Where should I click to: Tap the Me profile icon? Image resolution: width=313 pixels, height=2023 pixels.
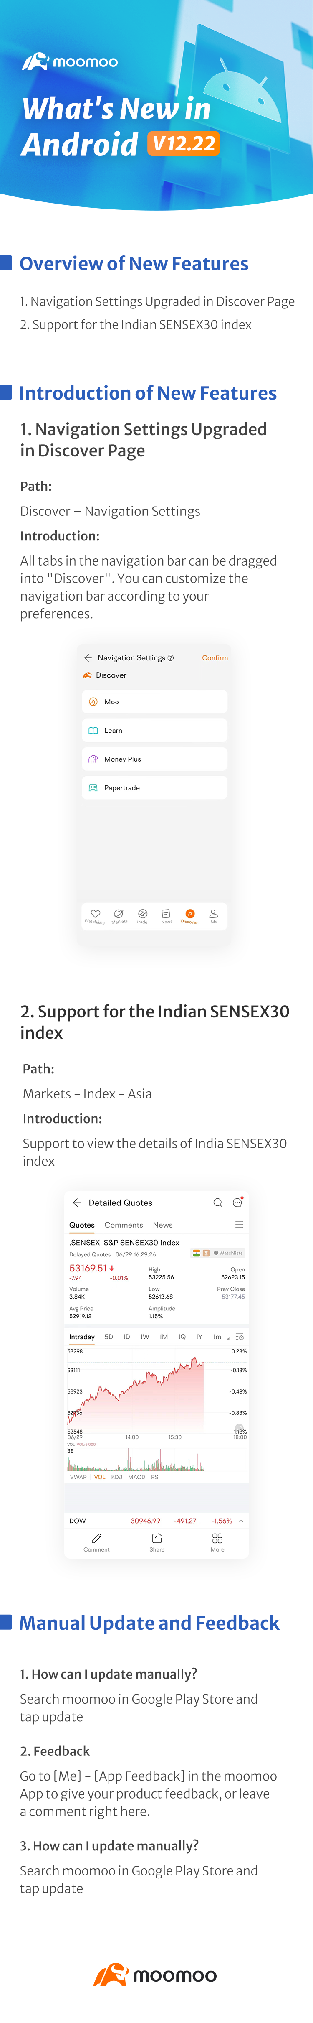[x=213, y=913]
